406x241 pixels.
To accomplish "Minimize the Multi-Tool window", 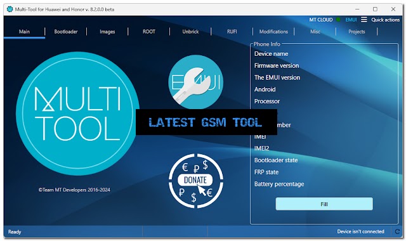I will [357, 10].
